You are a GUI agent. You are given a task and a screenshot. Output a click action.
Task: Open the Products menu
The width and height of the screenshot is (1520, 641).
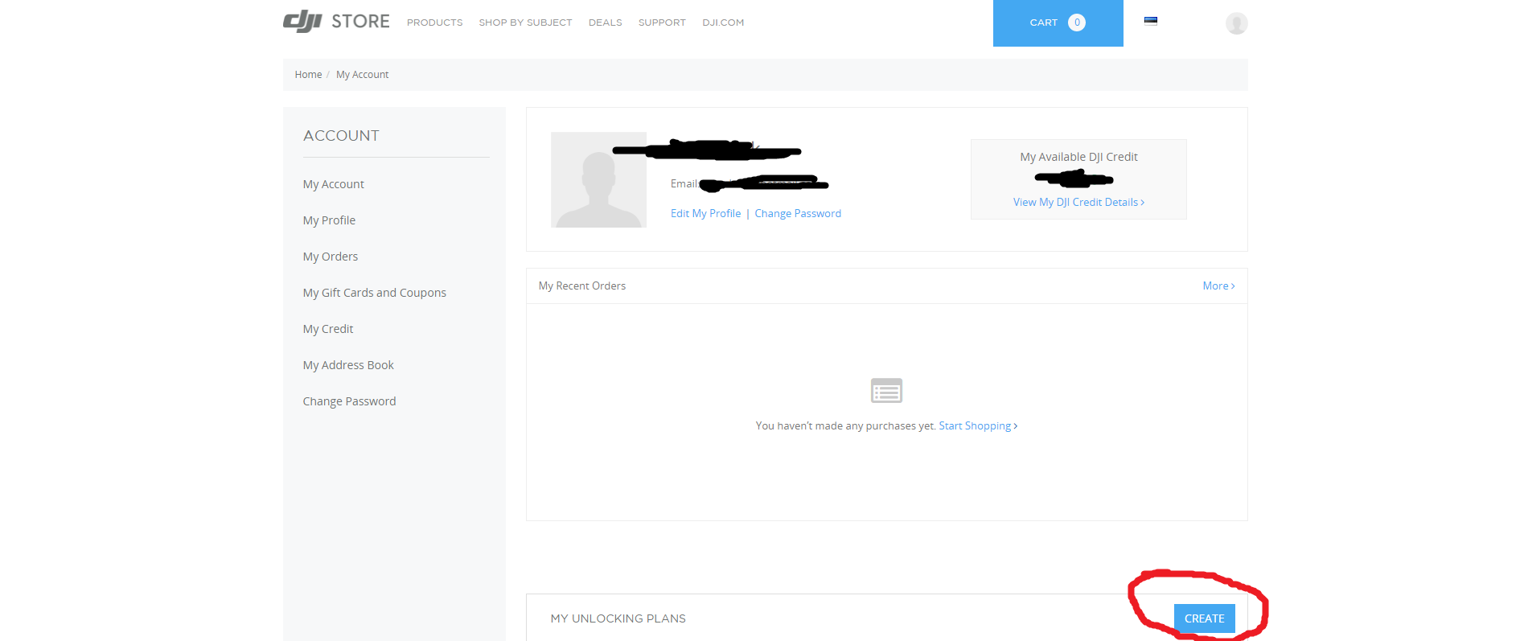click(434, 23)
